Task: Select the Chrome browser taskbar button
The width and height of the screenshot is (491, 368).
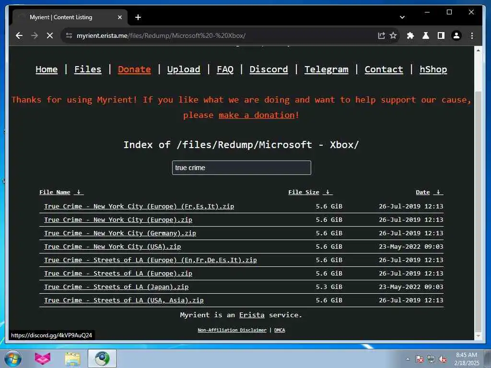Action: pyautogui.click(x=102, y=358)
